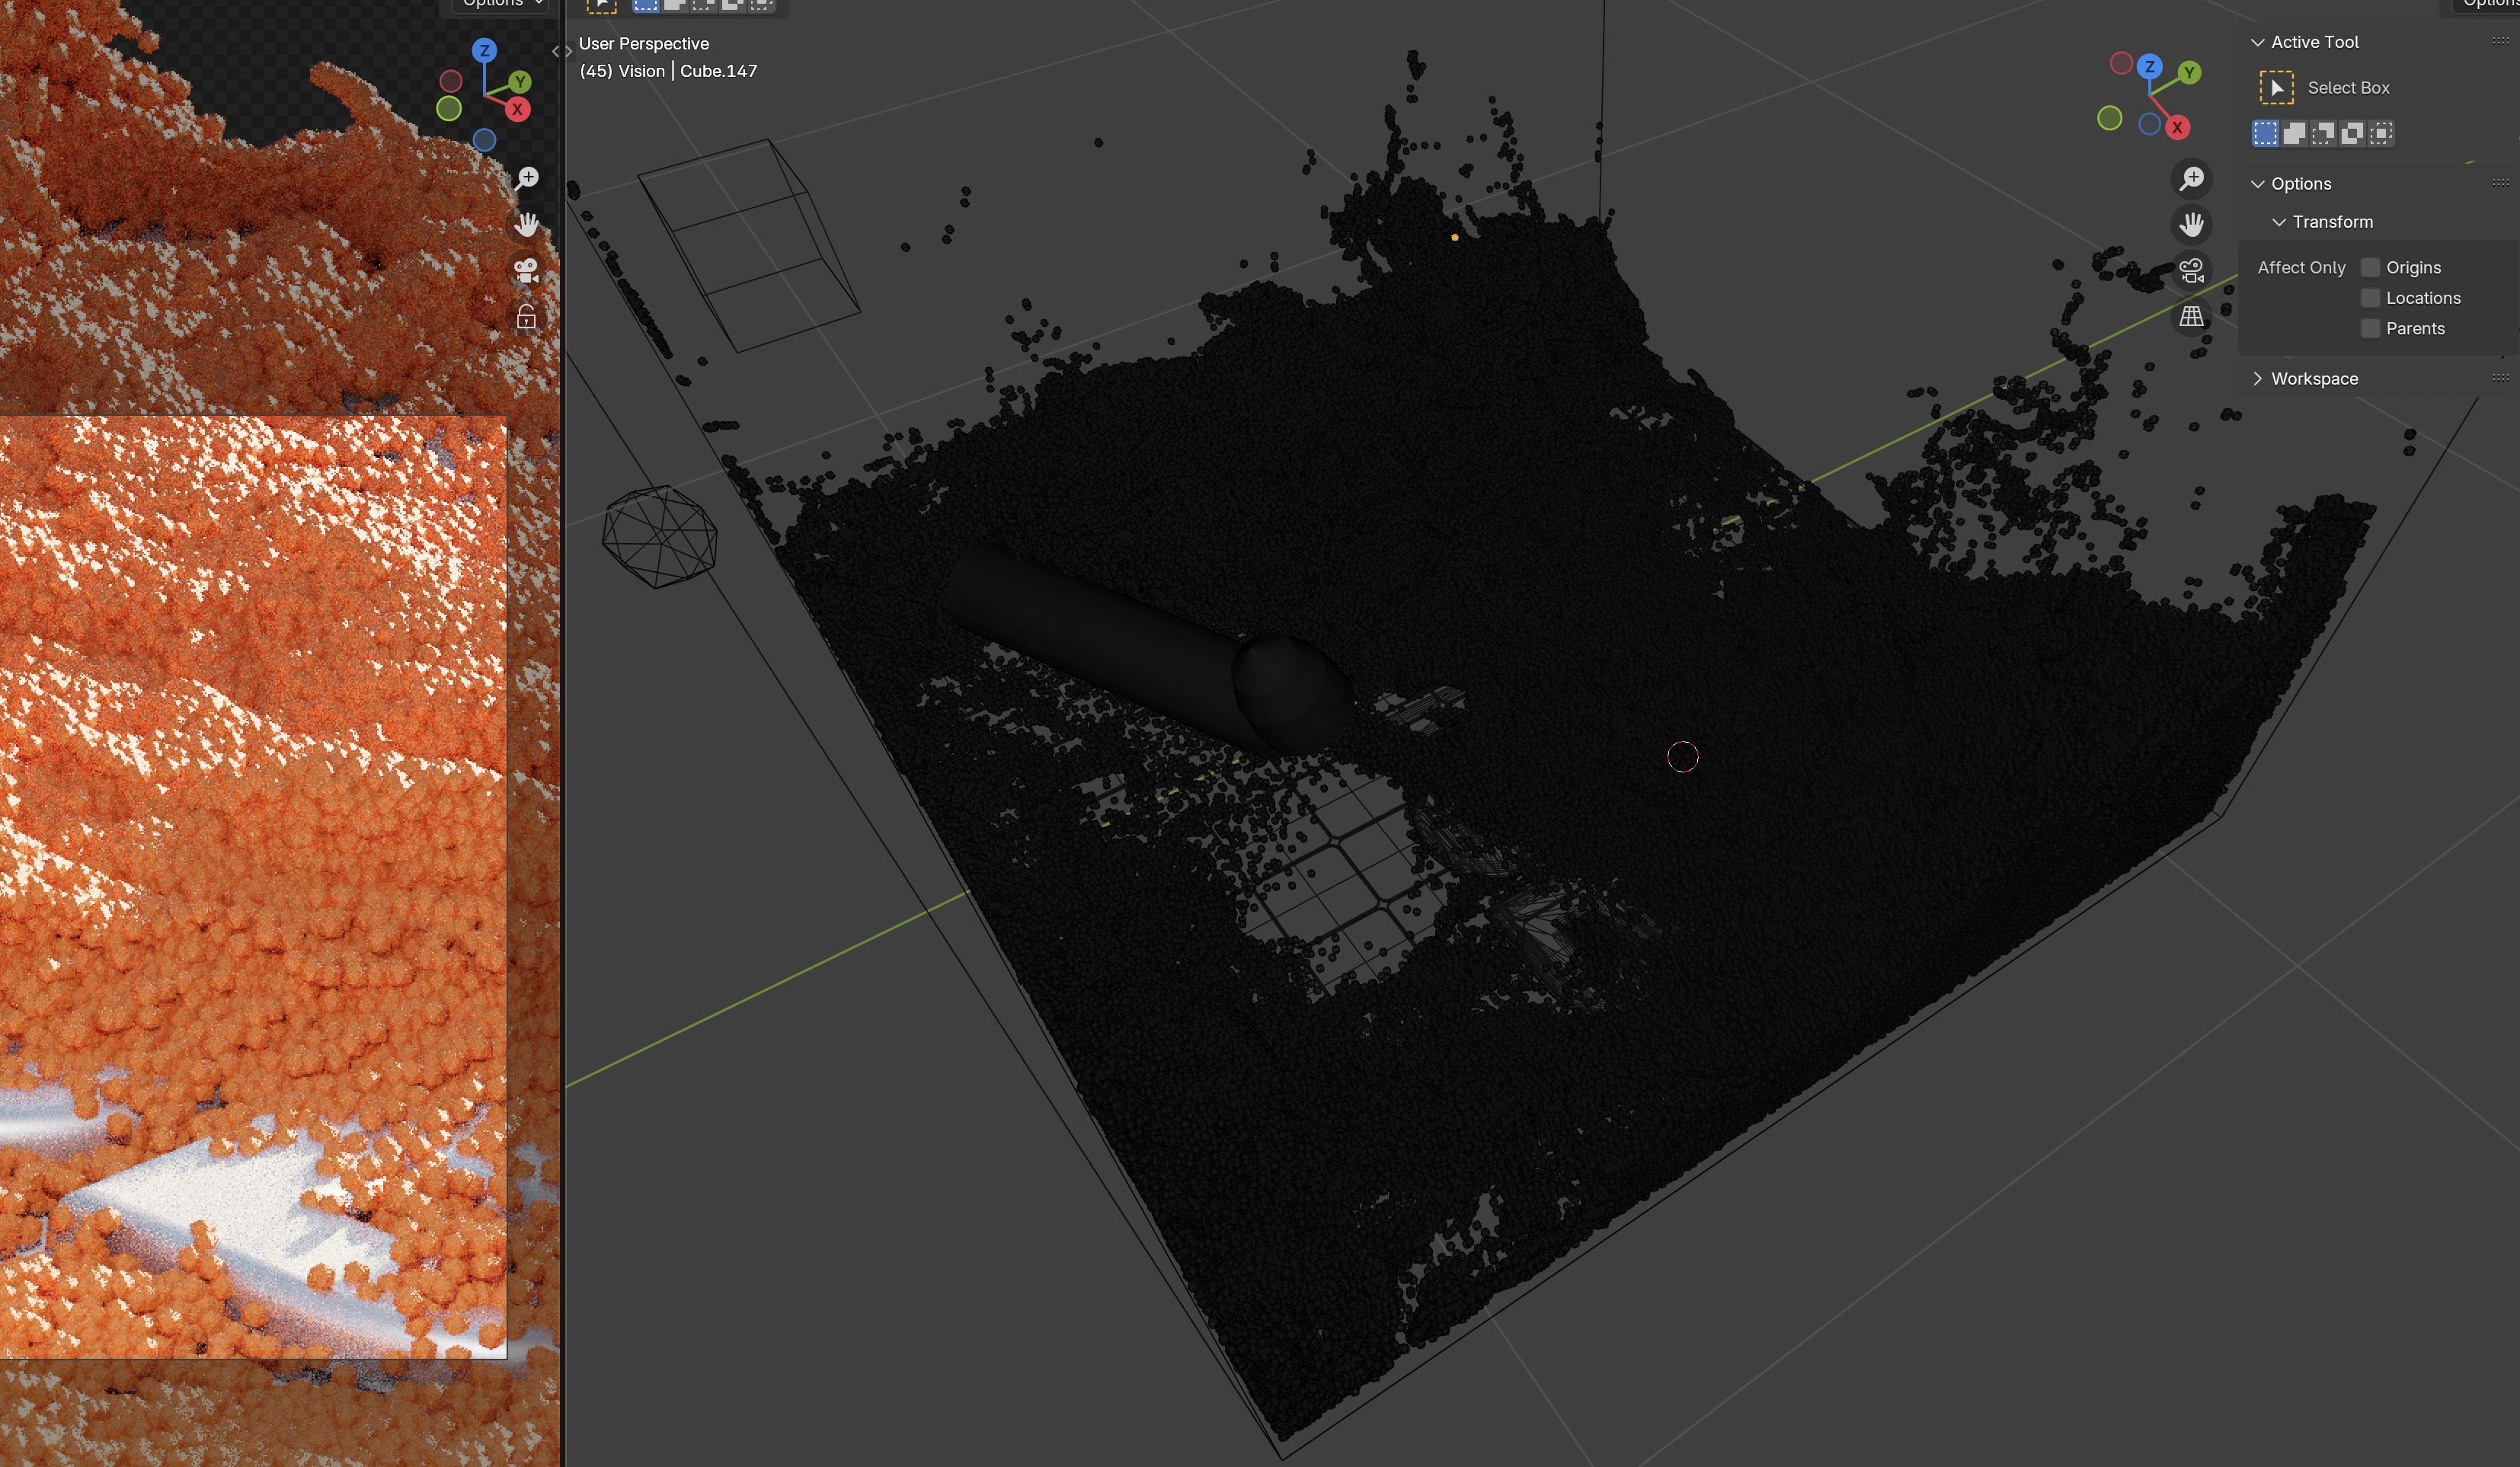
Task: Click the negative X circle in the left gizmo
Action: (x=451, y=81)
